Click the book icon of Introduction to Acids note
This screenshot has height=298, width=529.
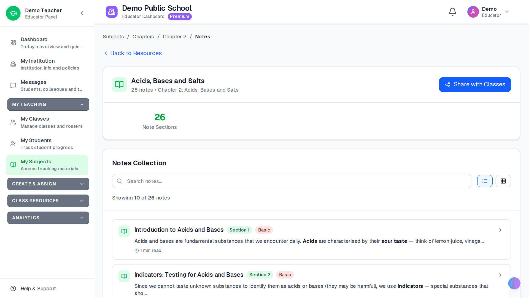pos(124,231)
